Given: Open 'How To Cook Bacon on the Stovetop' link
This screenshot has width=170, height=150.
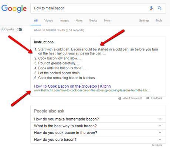Looking at the screenshot, I should (72, 86).
